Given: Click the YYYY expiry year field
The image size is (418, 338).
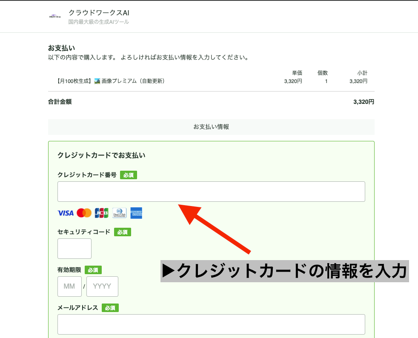Looking at the screenshot, I should click(102, 286).
